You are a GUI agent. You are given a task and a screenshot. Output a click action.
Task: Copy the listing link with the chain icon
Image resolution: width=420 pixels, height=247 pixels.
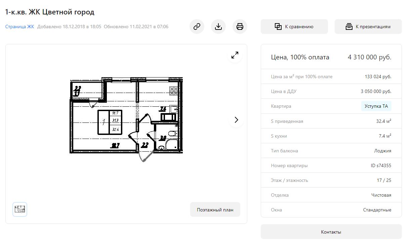197,27
